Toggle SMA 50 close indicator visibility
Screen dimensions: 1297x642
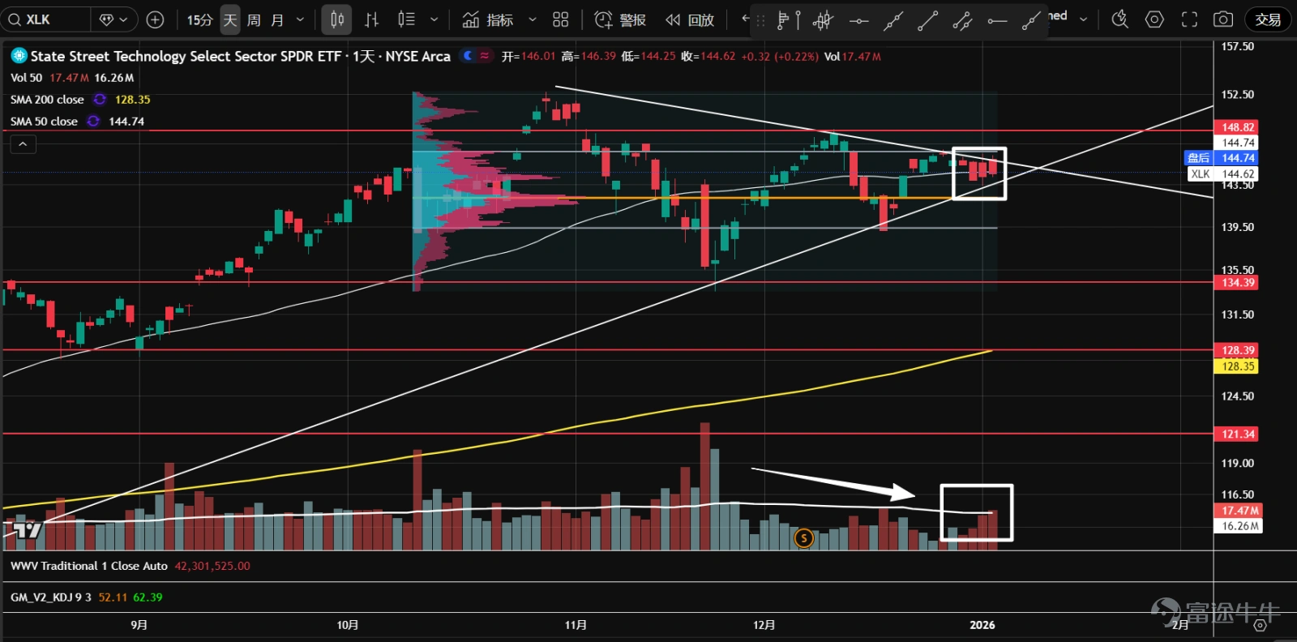93,121
